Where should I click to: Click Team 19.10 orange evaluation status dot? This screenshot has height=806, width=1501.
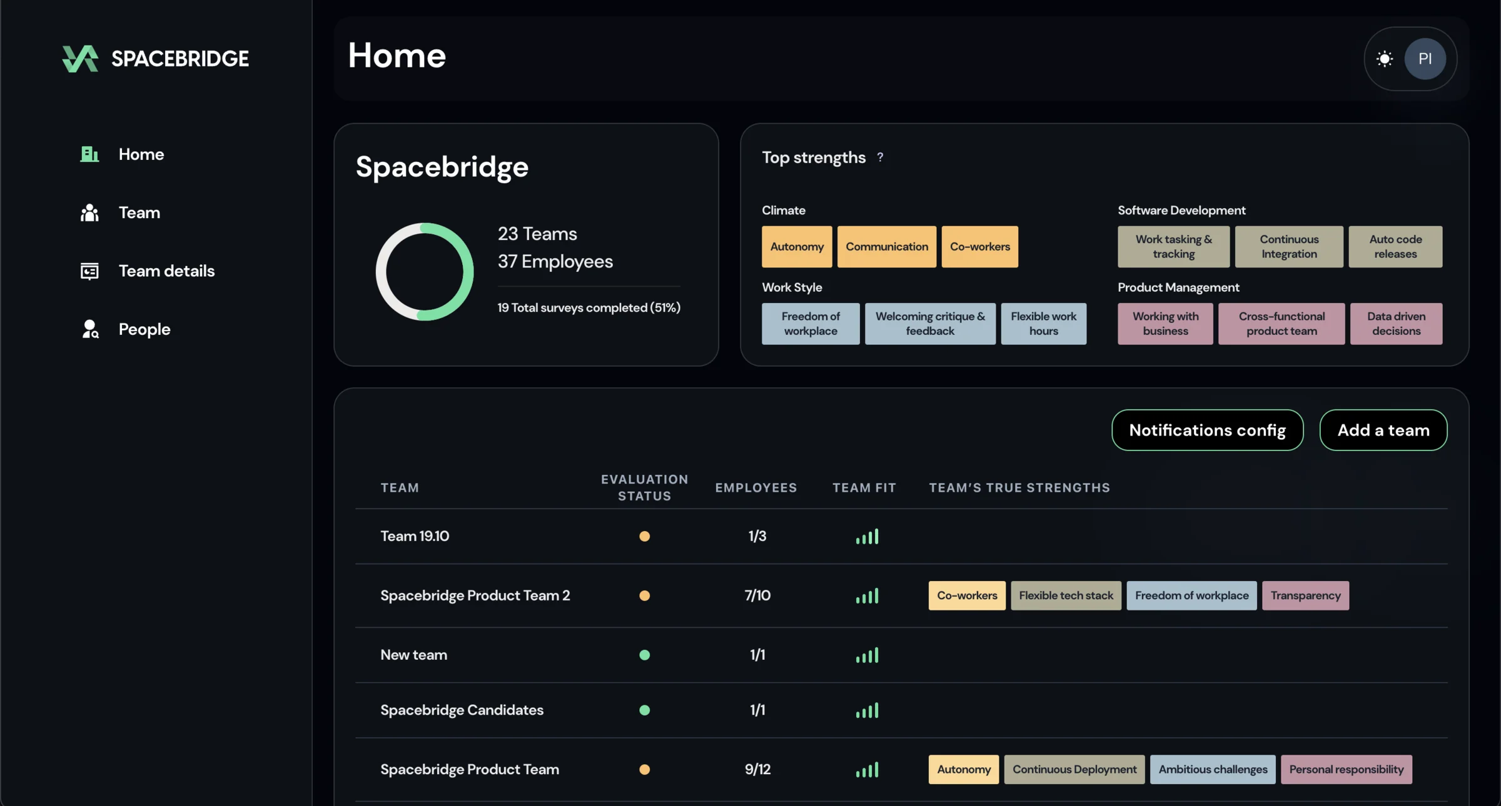point(644,536)
